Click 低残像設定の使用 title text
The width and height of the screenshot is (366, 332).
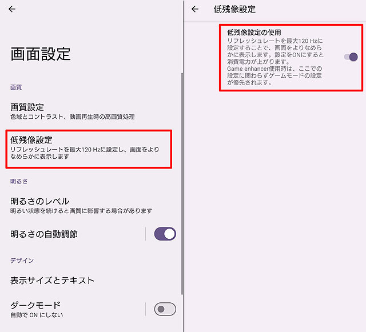(x=254, y=32)
